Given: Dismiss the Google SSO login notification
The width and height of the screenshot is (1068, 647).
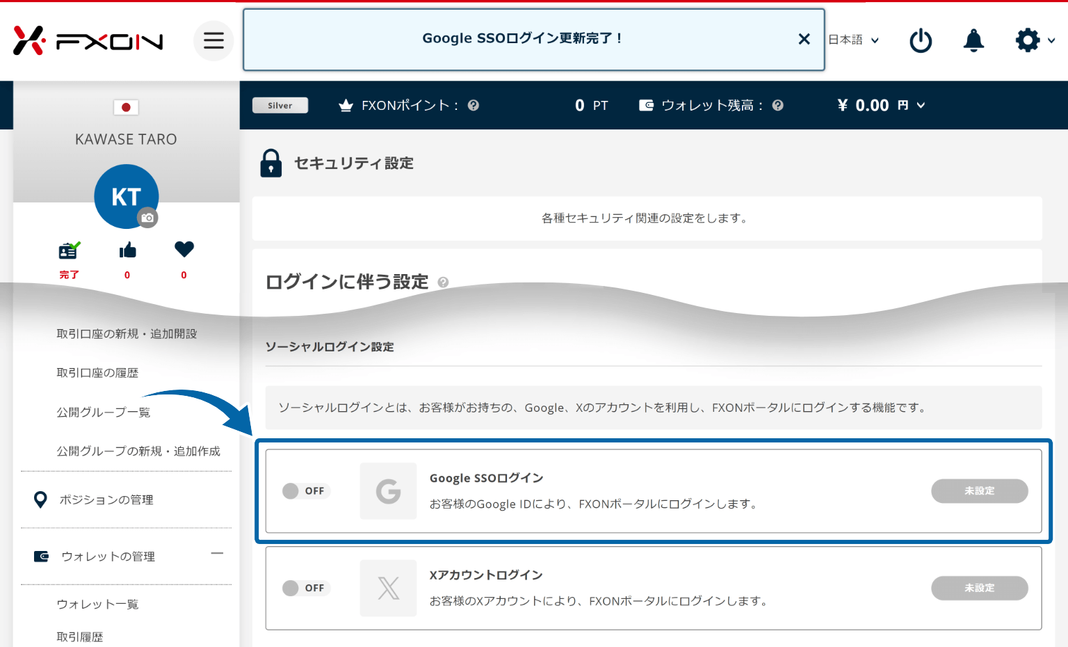Looking at the screenshot, I should pyautogui.click(x=804, y=39).
